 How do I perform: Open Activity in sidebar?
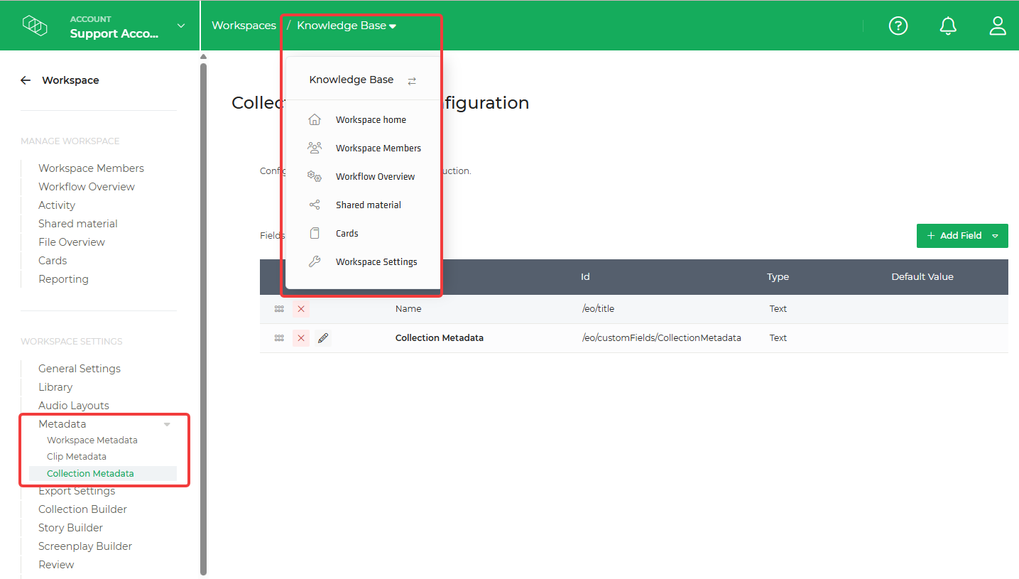pyautogui.click(x=57, y=205)
